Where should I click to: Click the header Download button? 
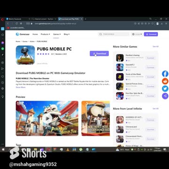pos(151,34)
